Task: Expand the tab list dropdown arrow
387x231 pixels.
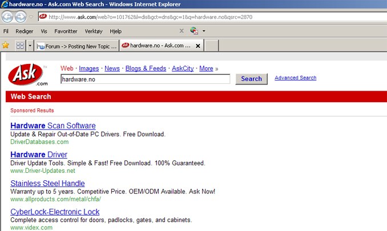Action: pos(30,46)
